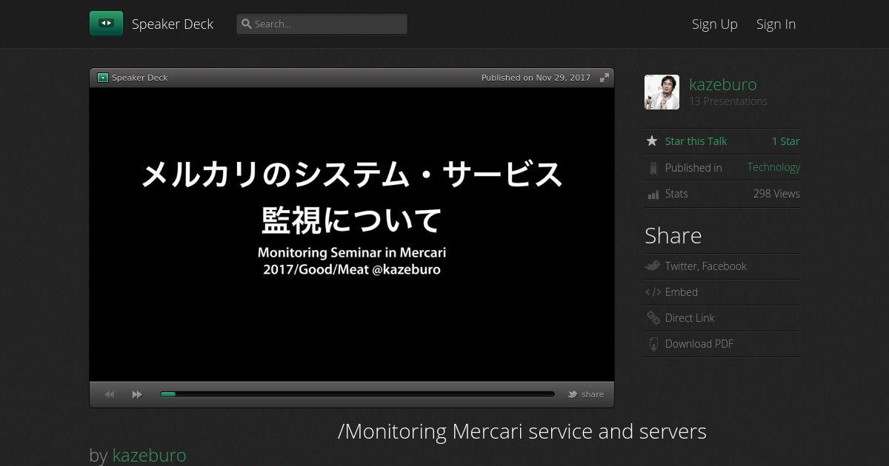The image size is (889, 466).
Task: Click the magnifier icon in search box
Action: 247,24
